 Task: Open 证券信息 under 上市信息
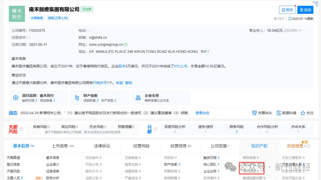pyautogui.click(x=53, y=171)
